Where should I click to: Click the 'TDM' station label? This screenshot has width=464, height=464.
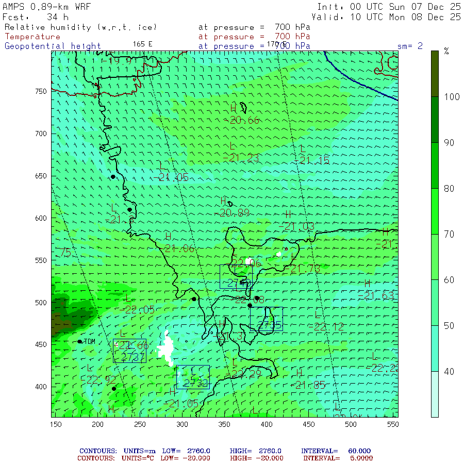[x=90, y=341]
